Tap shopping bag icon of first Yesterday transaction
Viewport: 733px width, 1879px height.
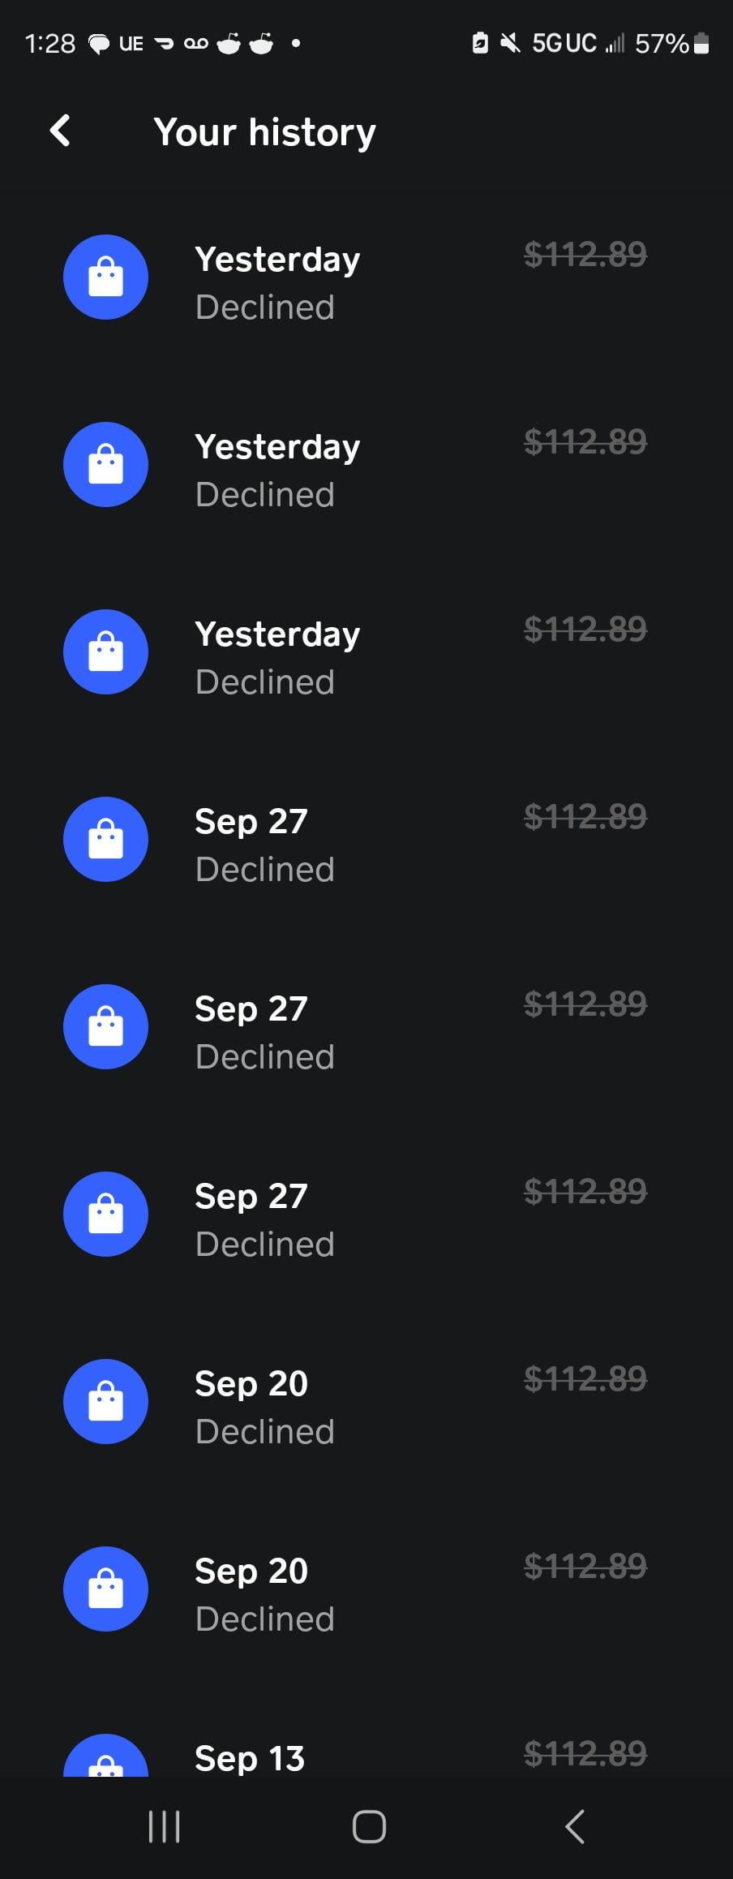[x=105, y=277]
